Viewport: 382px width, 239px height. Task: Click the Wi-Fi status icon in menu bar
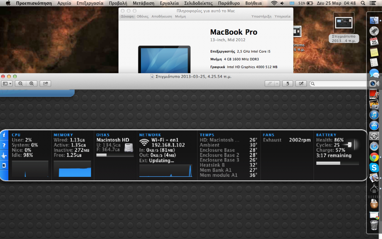click(x=274, y=3)
